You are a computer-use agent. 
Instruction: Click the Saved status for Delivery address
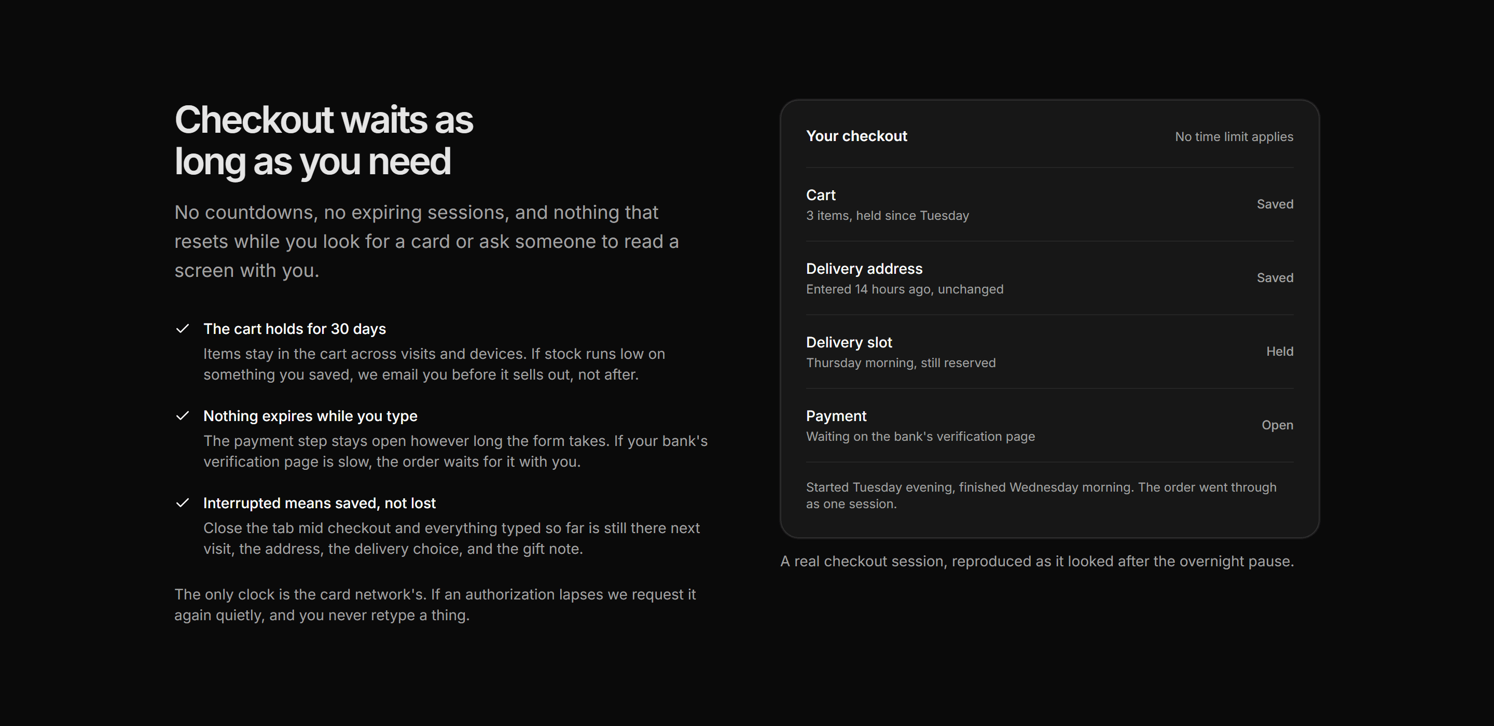(x=1275, y=278)
